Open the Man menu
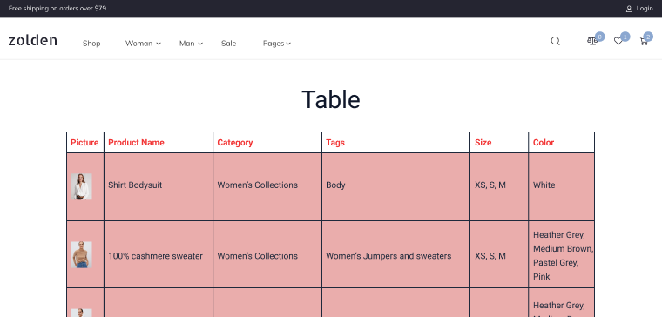This screenshot has width=662, height=317. pyautogui.click(x=186, y=43)
